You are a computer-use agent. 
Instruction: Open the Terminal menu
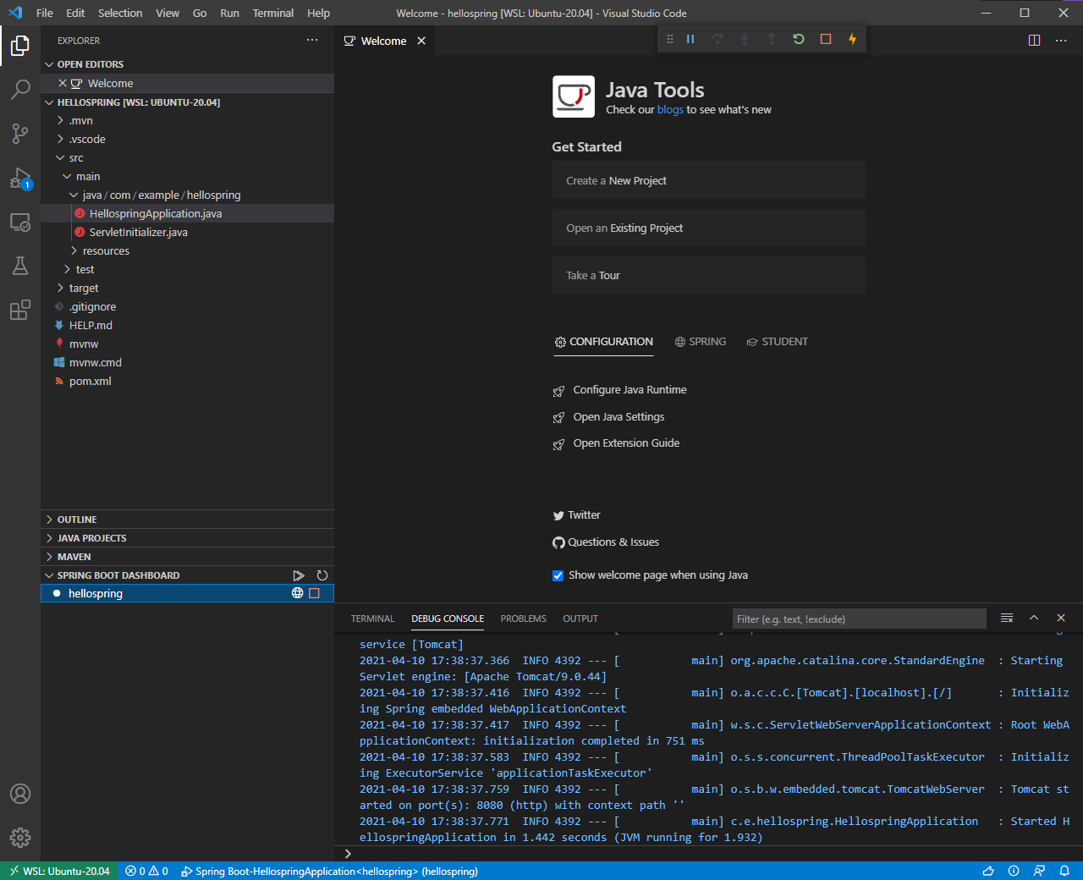pos(273,13)
